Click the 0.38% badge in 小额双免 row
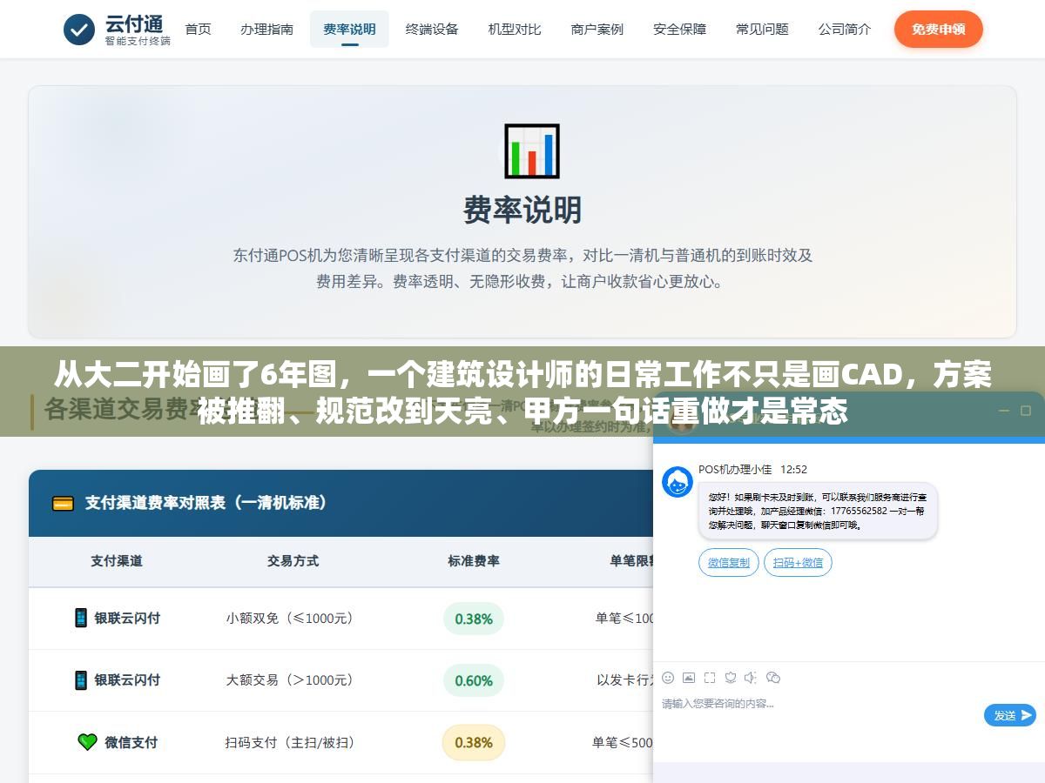The width and height of the screenshot is (1045, 783). (x=474, y=619)
